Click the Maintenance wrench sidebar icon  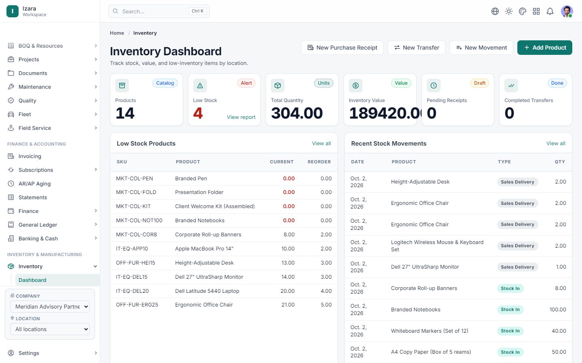[x=11, y=87]
